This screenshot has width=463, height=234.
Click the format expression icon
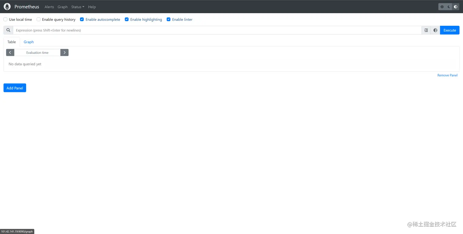[x=426, y=30]
